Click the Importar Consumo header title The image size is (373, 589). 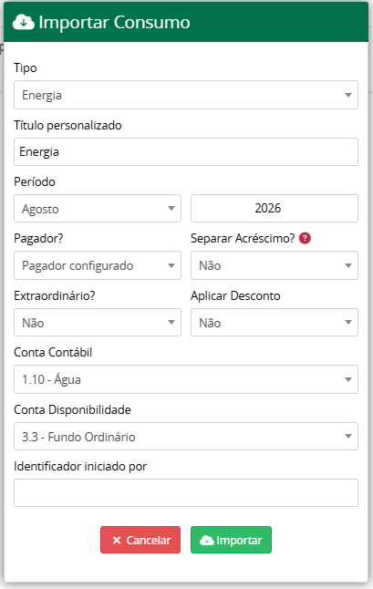pyautogui.click(x=114, y=22)
